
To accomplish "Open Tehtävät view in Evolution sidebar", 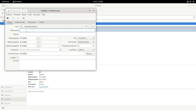I will click(13, 99).
